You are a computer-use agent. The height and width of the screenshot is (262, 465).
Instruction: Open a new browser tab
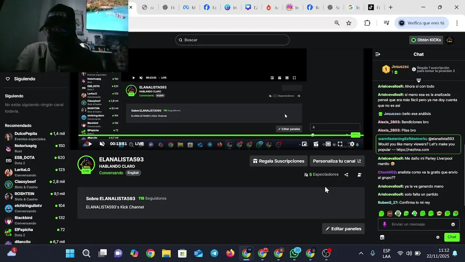[391, 7]
